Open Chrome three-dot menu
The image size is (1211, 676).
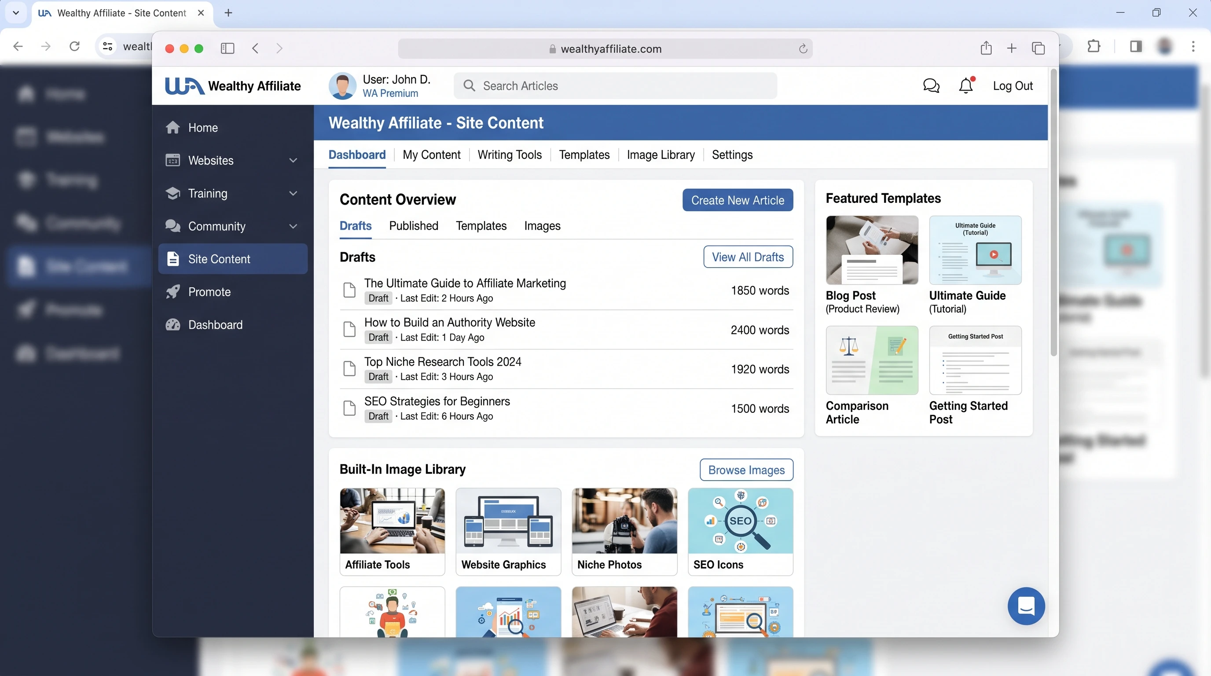(x=1193, y=46)
